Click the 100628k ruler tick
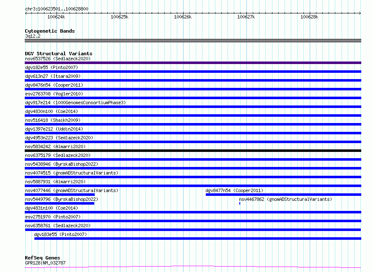 [309, 17]
